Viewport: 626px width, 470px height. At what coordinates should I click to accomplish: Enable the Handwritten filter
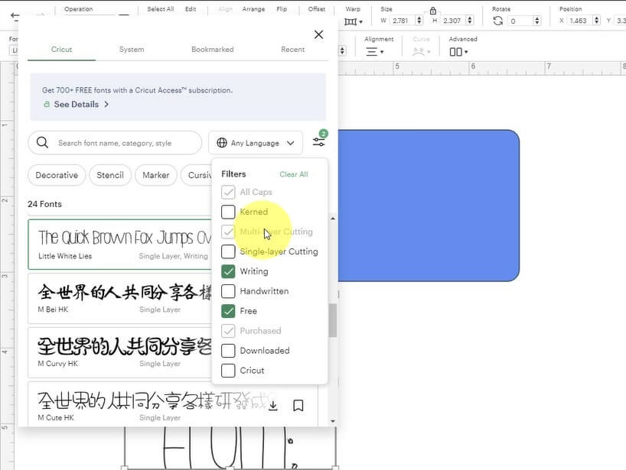[228, 291]
